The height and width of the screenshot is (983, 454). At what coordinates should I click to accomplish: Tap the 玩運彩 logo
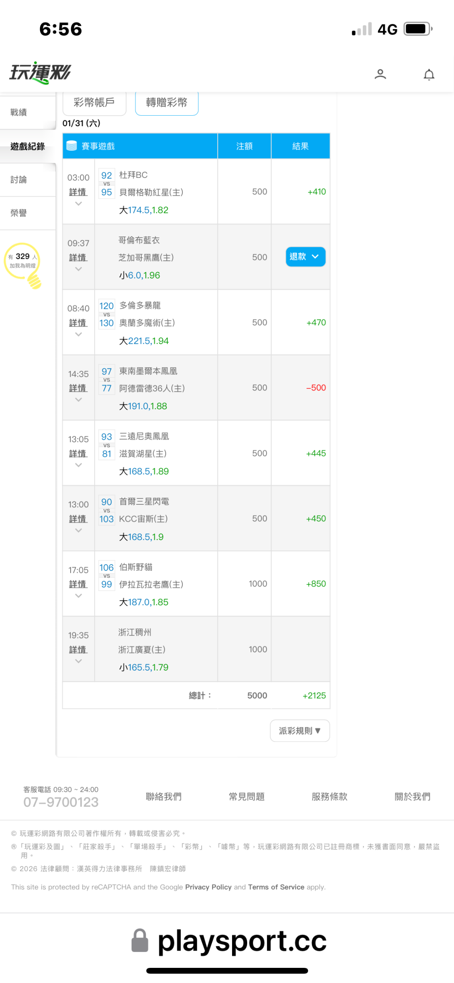[40, 72]
